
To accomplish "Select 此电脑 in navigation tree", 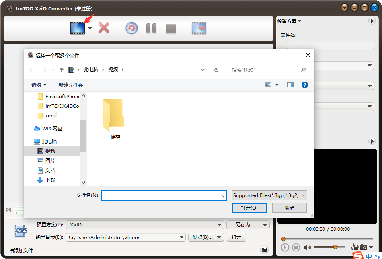I will click(45, 142).
